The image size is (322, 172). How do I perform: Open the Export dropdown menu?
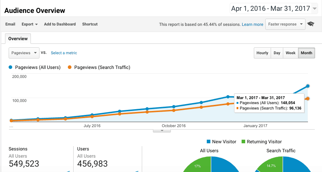(x=29, y=24)
